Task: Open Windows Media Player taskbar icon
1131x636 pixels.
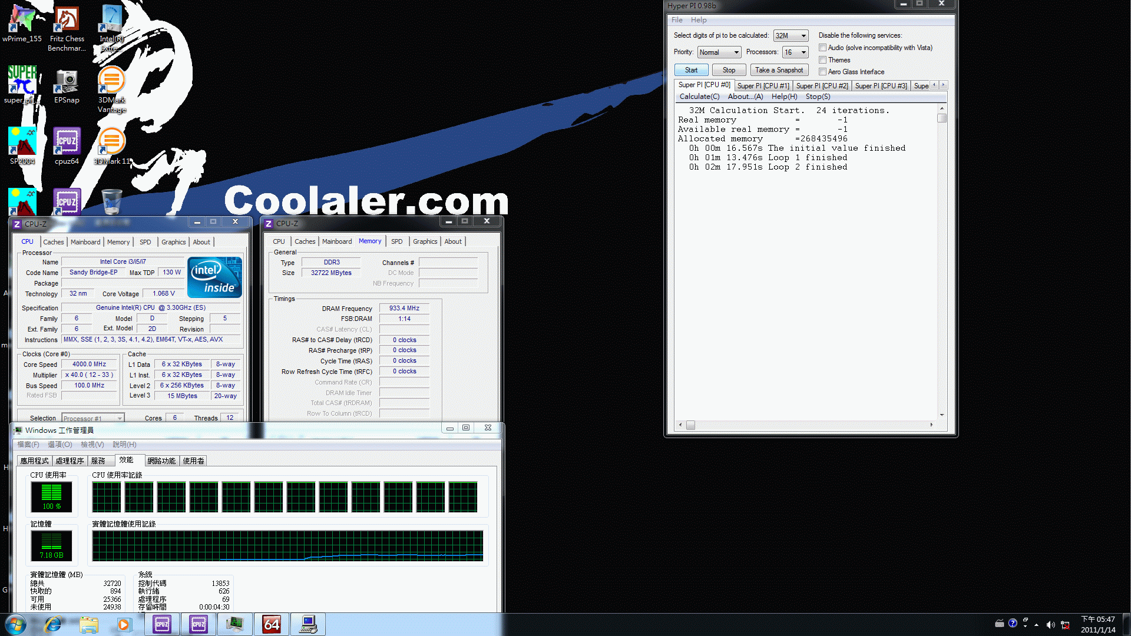Action: (x=124, y=624)
